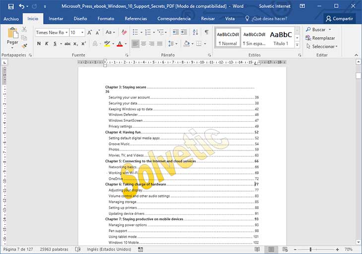Expand underline style dropdown arrow

click(61, 44)
